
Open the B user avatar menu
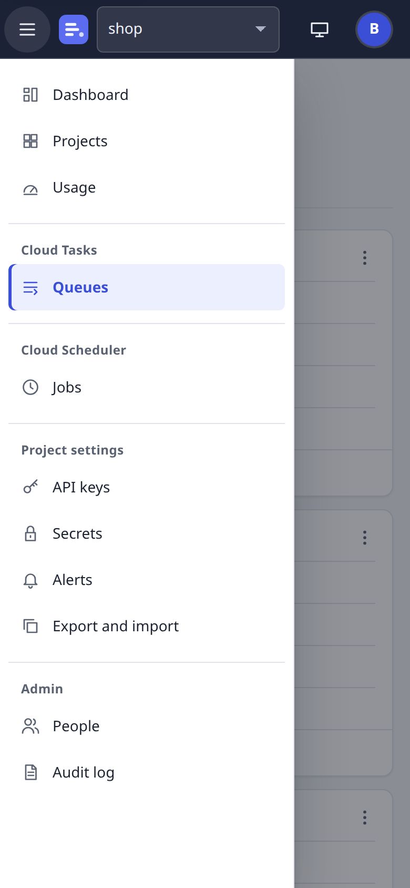click(374, 29)
